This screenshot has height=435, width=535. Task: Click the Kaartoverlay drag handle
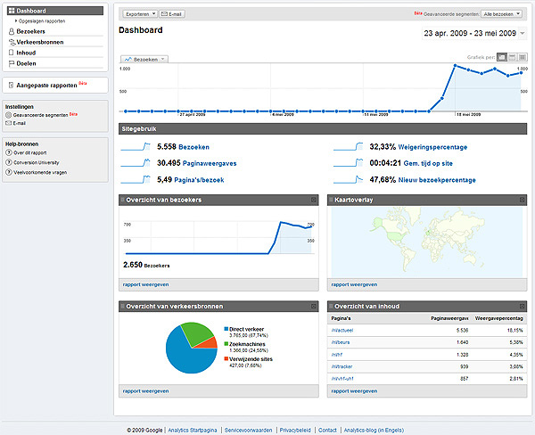331,200
